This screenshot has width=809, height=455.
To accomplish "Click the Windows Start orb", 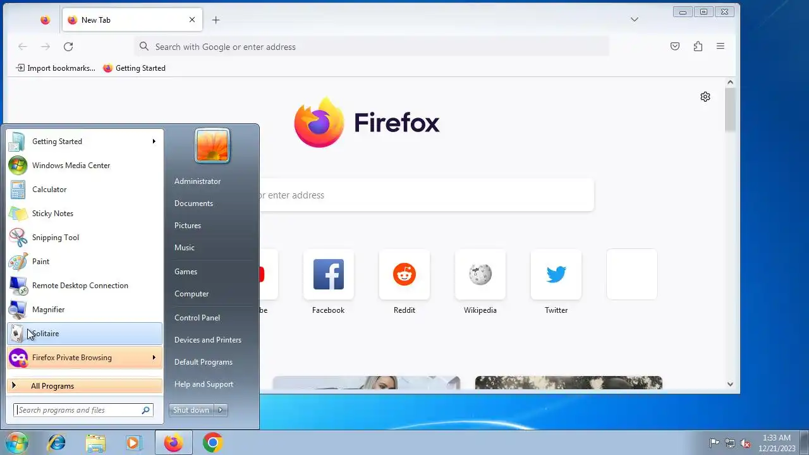I will 16,442.
